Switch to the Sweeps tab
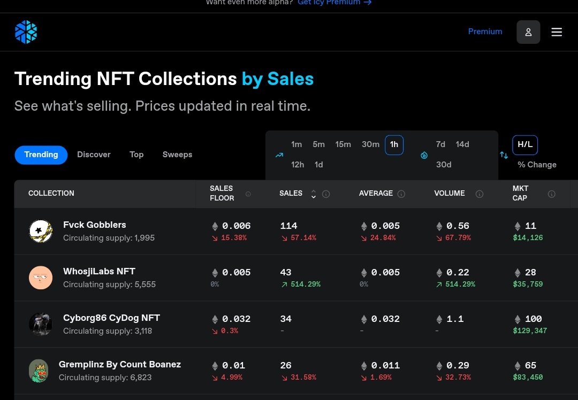The height and width of the screenshot is (400, 578). (177, 155)
